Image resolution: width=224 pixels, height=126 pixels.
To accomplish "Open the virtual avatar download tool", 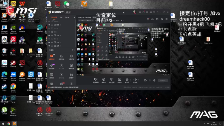I will (61, 76).
